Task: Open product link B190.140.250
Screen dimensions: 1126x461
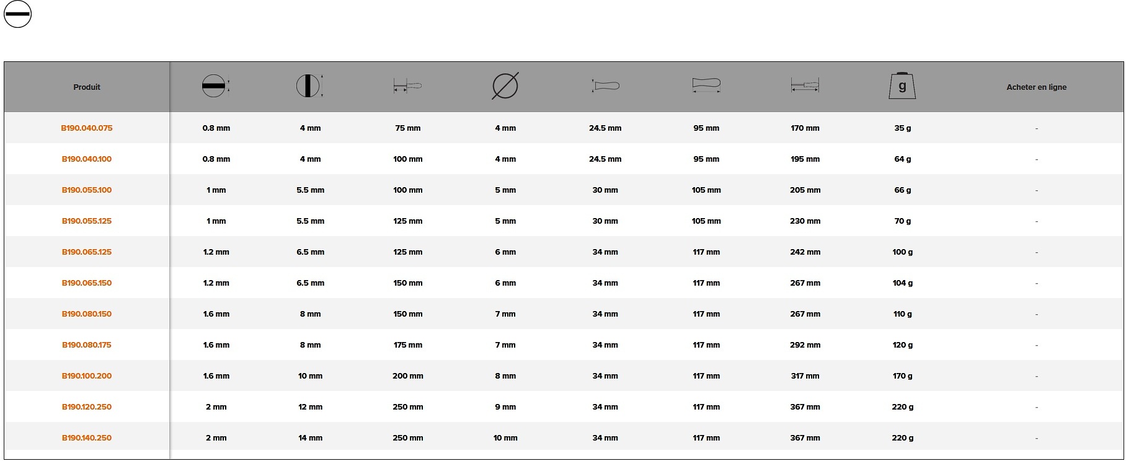Action: 87,438
